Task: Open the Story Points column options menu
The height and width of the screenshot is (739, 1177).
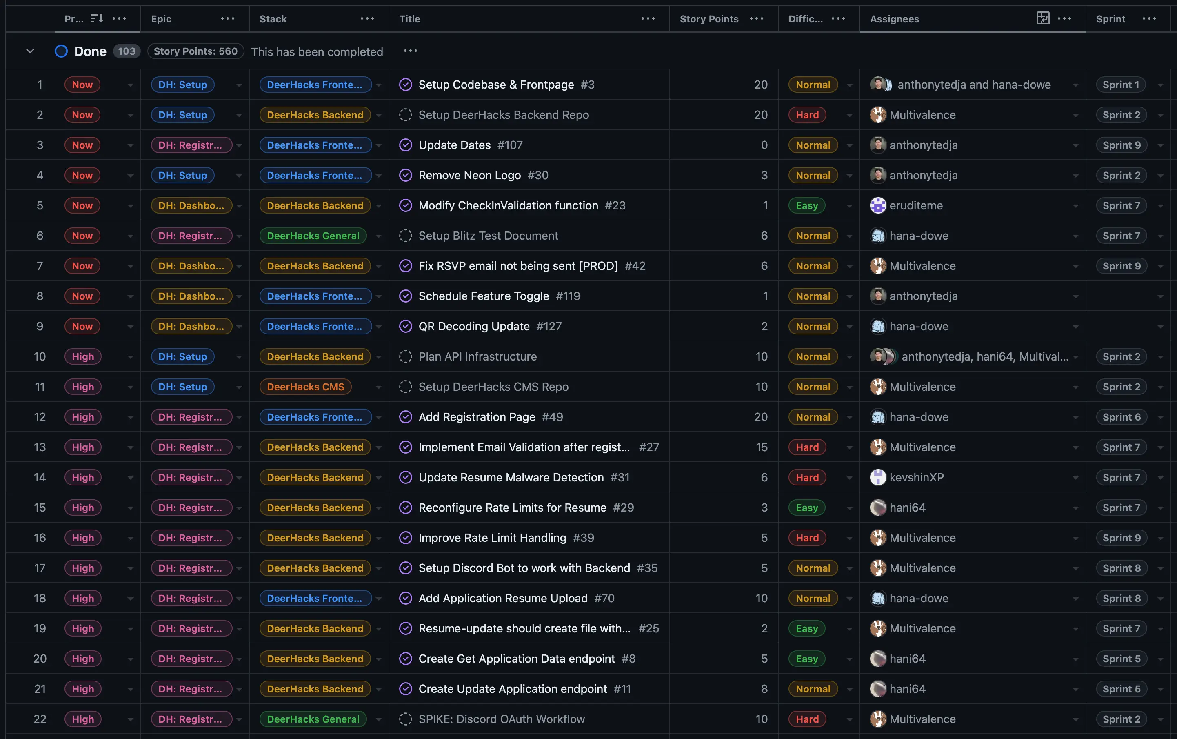Action: coord(756,18)
